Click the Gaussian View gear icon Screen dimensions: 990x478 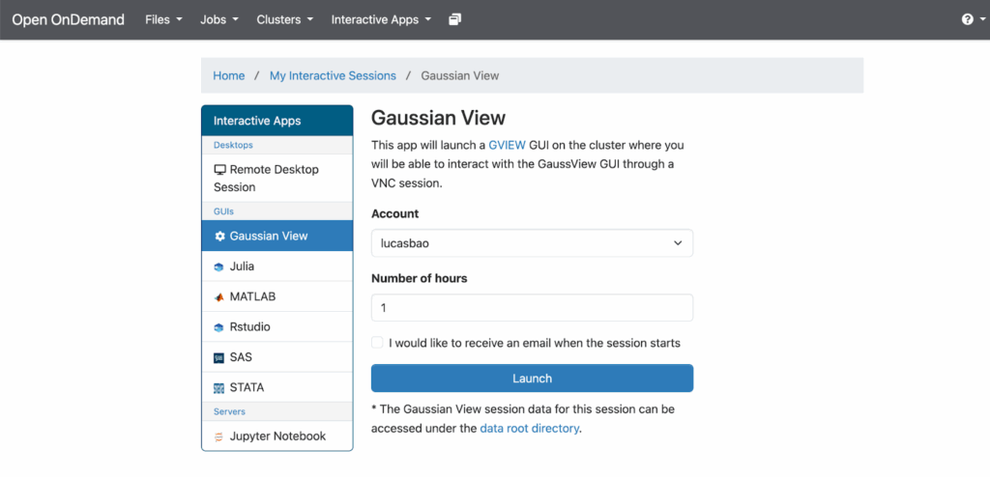[219, 236]
